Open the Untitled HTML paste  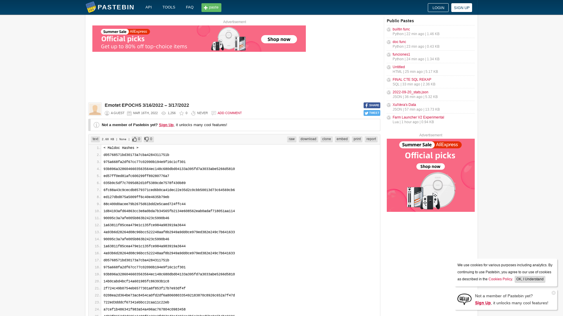tap(399, 67)
